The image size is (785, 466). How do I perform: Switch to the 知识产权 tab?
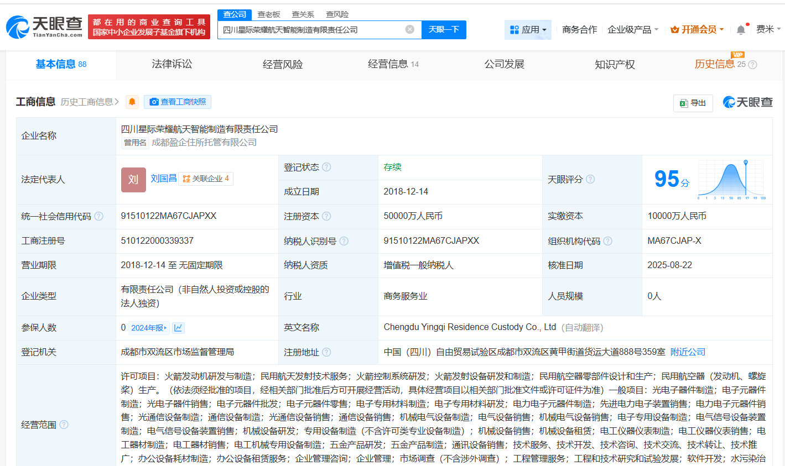(615, 64)
